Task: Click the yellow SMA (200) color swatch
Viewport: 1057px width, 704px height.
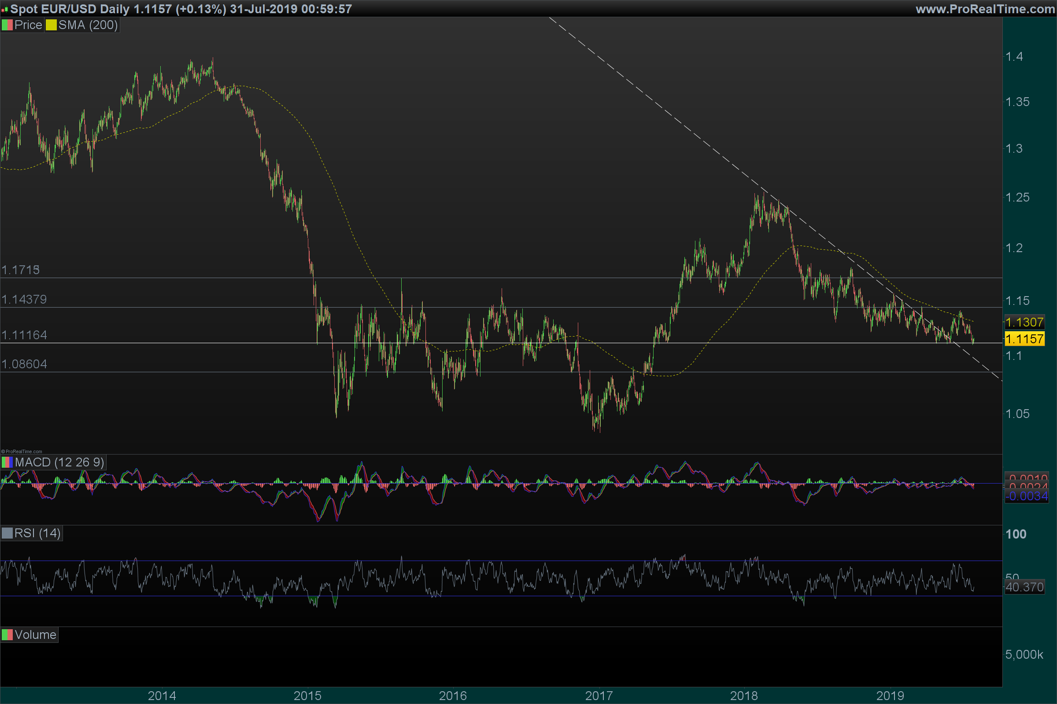Action: pyautogui.click(x=51, y=25)
